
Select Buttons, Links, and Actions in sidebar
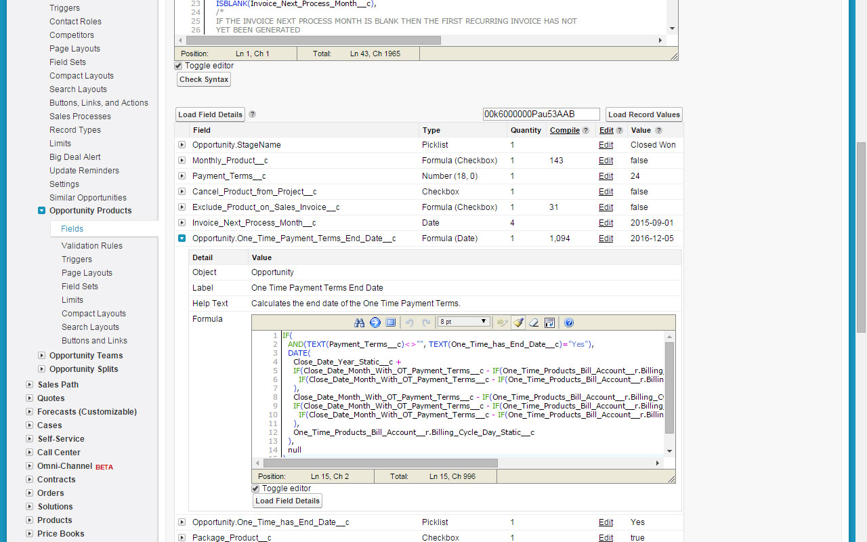[x=98, y=103]
